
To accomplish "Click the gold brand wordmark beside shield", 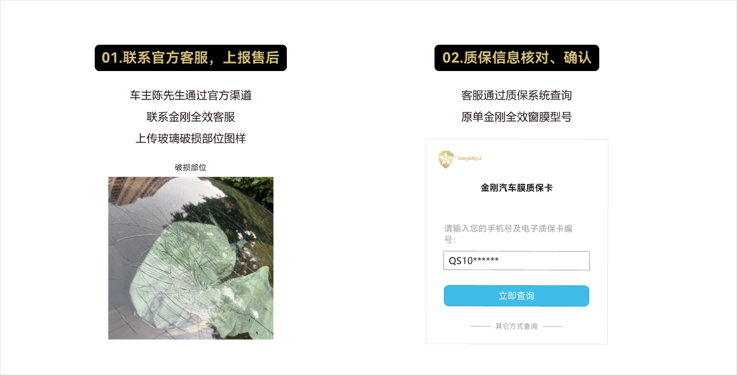I will click(471, 158).
